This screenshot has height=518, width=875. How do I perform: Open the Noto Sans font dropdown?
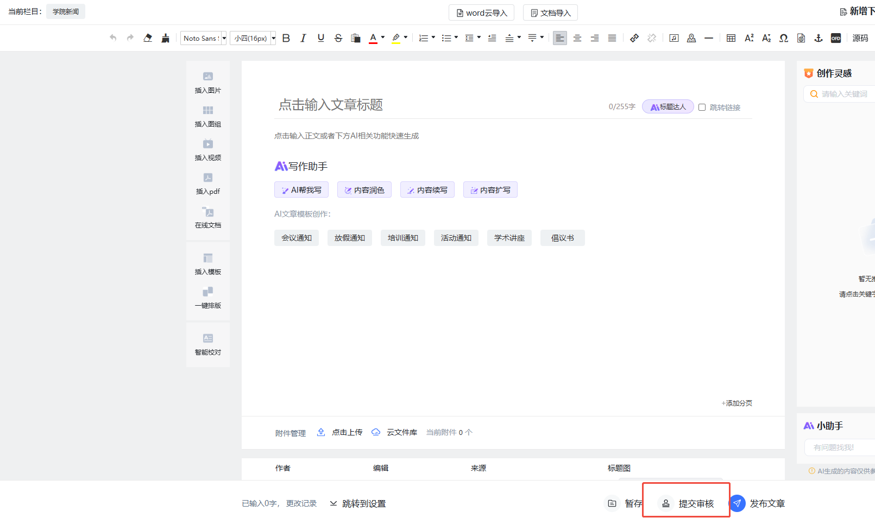(204, 38)
